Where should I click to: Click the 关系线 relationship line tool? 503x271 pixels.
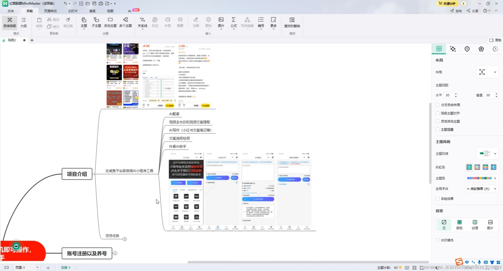click(142, 22)
